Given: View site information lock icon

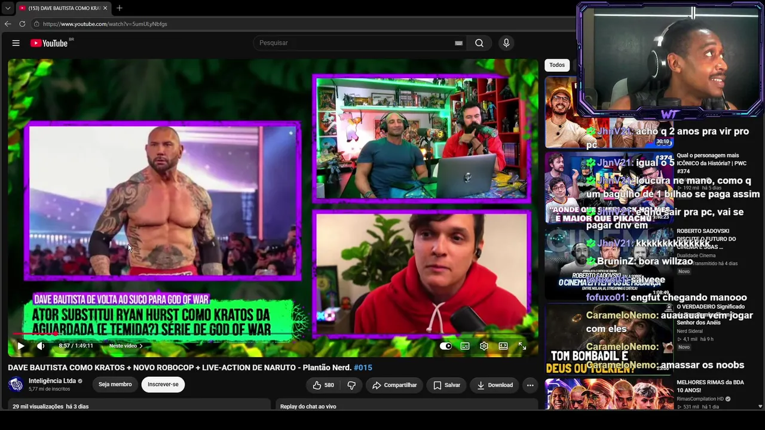Looking at the screenshot, I should 36,24.
